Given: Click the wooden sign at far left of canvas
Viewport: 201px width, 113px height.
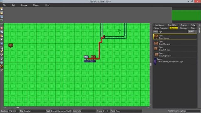Looking at the screenshot, I should 11,46.
